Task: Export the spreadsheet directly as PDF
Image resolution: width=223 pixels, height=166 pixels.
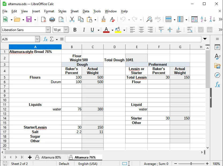Action: pyautogui.click(x=43, y=19)
